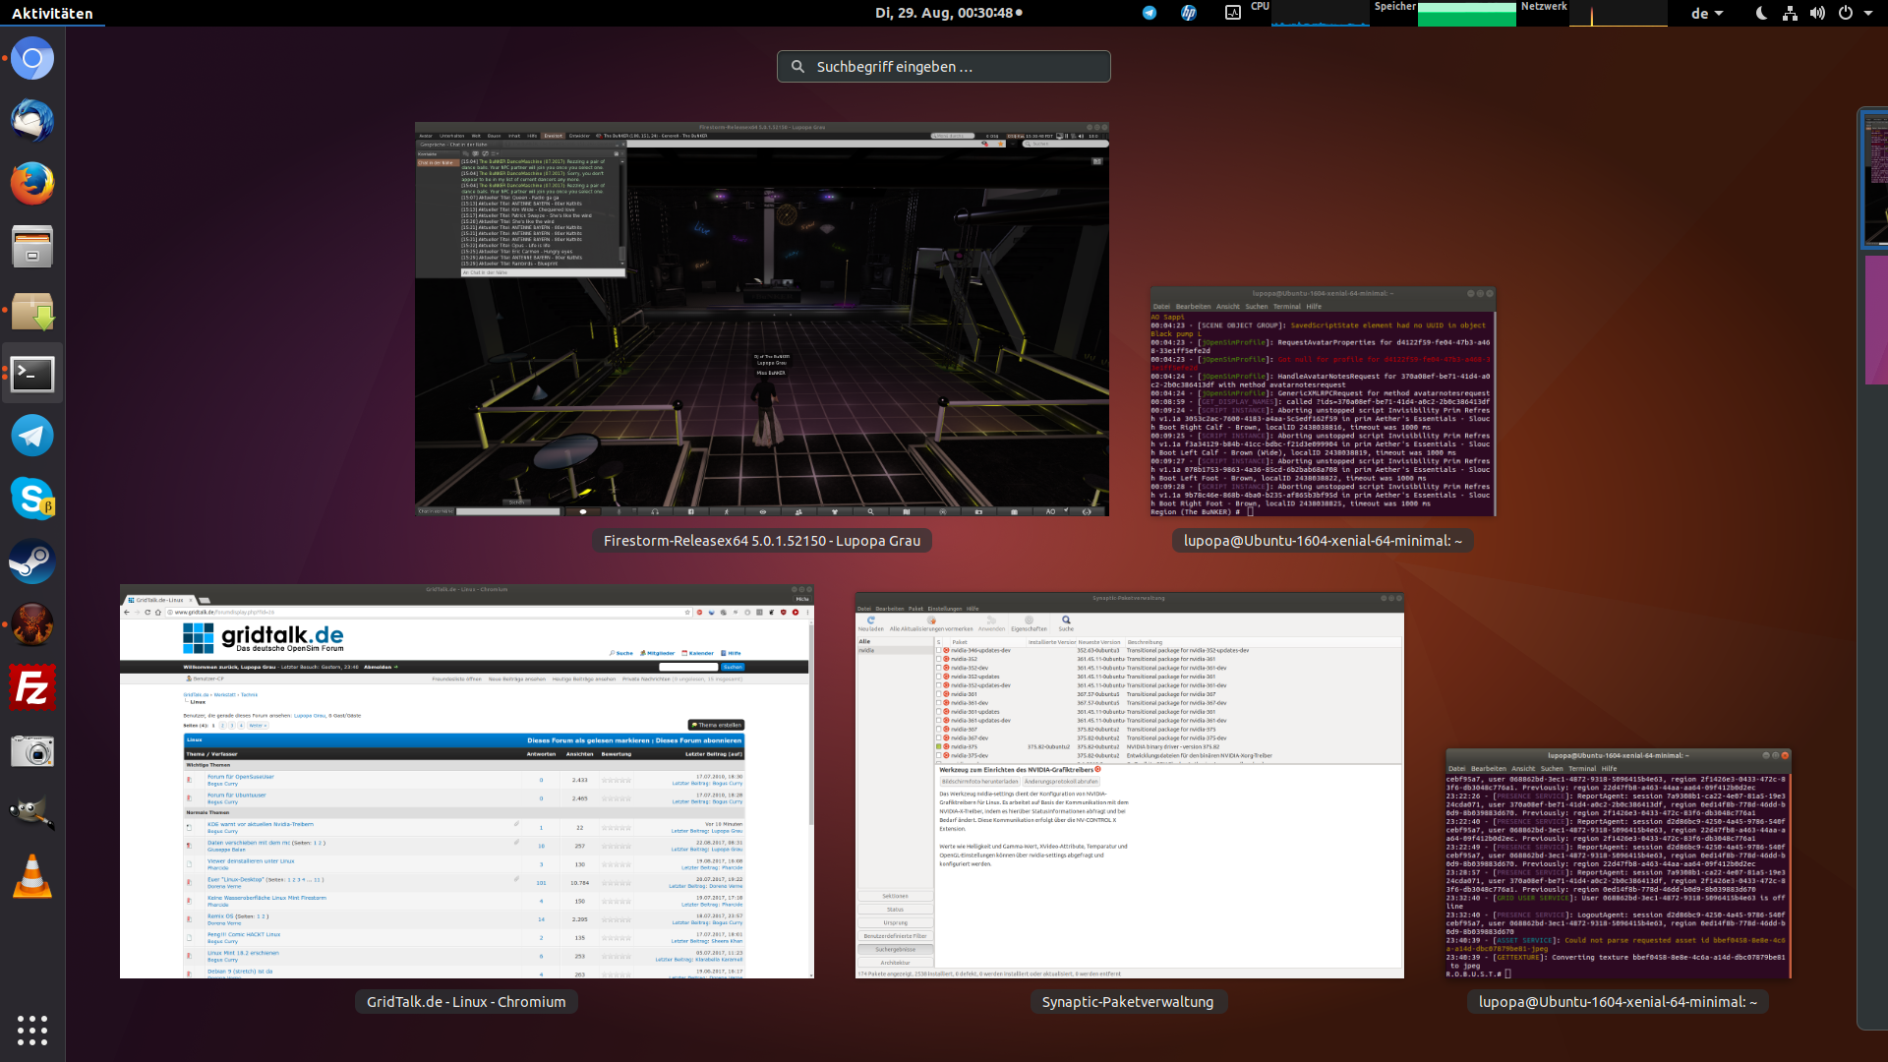Launch Telegram from the dock
Image resolution: width=1888 pixels, height=1062 pixels.
point(32,436)
